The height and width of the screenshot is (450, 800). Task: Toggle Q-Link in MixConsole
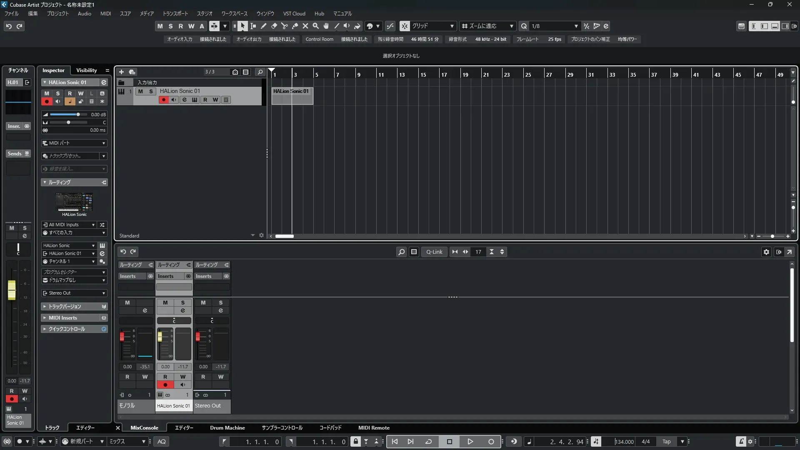[x=434, y=252]
